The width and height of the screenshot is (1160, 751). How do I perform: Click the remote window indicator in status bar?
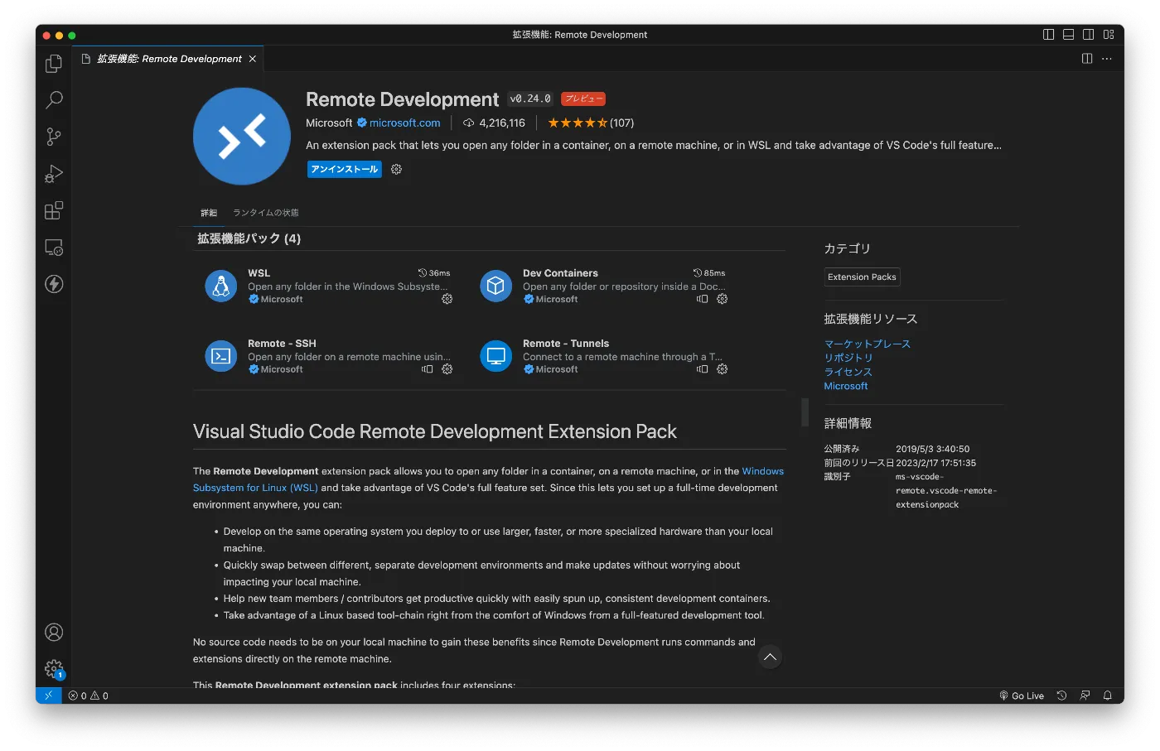(48, 696)
